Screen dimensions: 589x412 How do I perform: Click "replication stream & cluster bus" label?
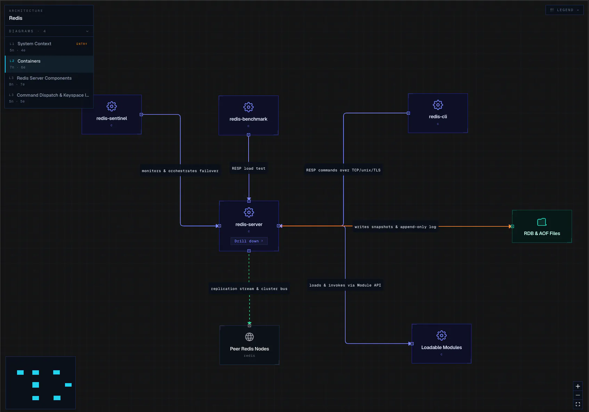tap(249, 289)
